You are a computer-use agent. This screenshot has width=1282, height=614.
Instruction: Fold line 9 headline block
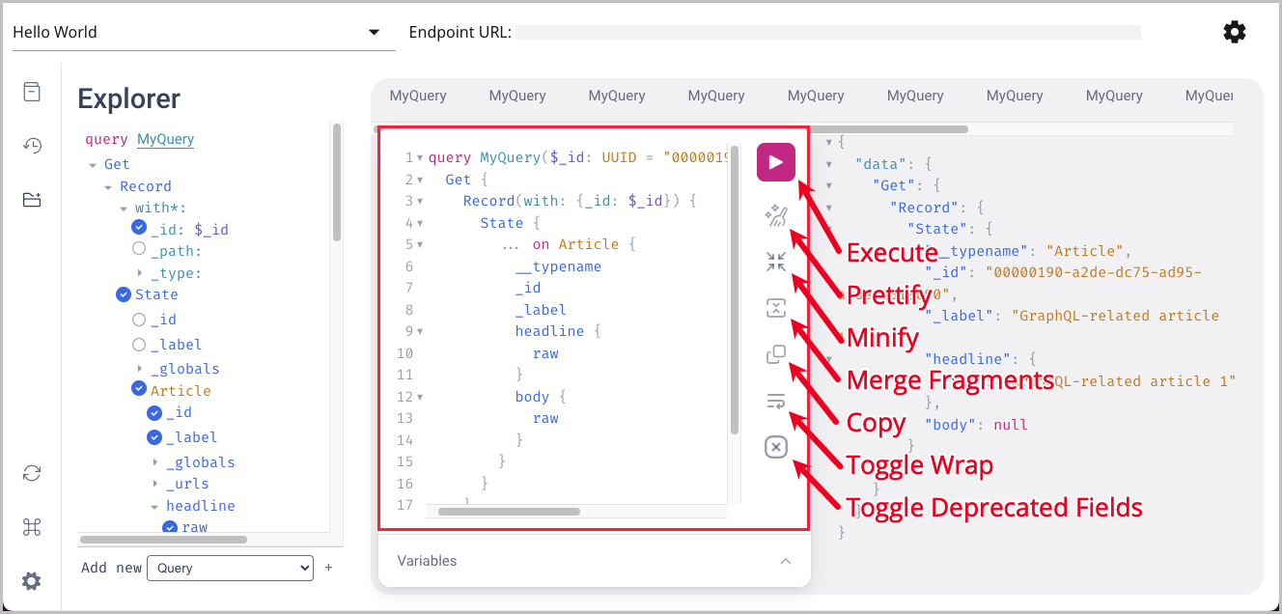click(420, 331)
